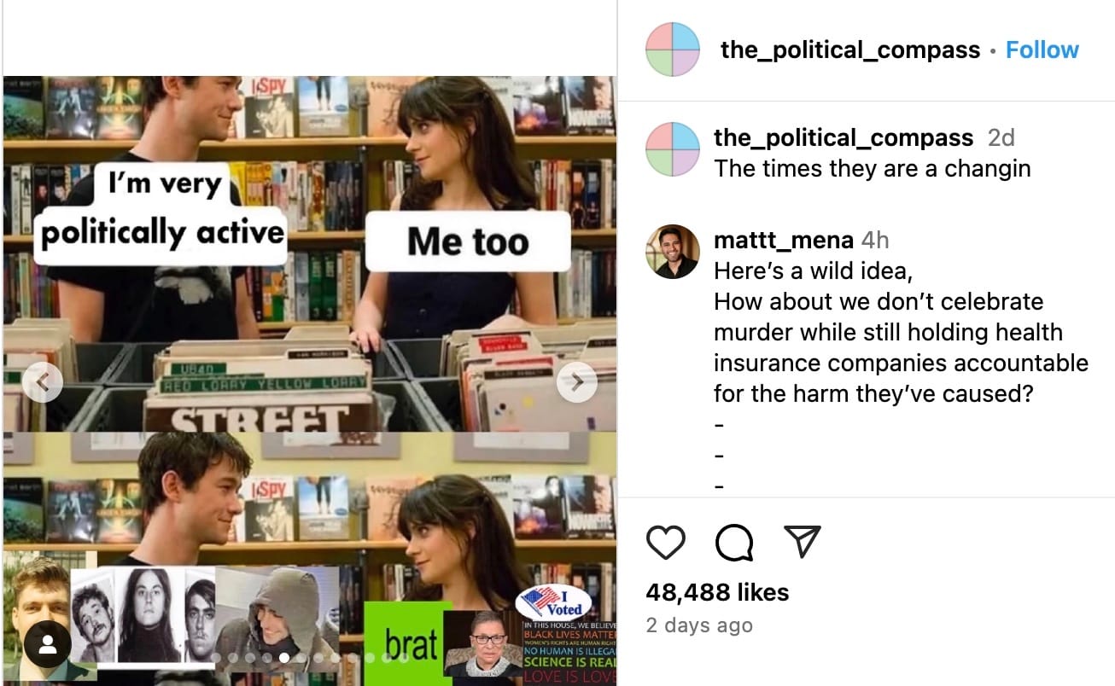Go to previous carousel image arrow

tap(43, 382)
